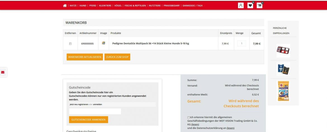Open the wishlist heart icon
327x132 pixels.
[250, 6]
